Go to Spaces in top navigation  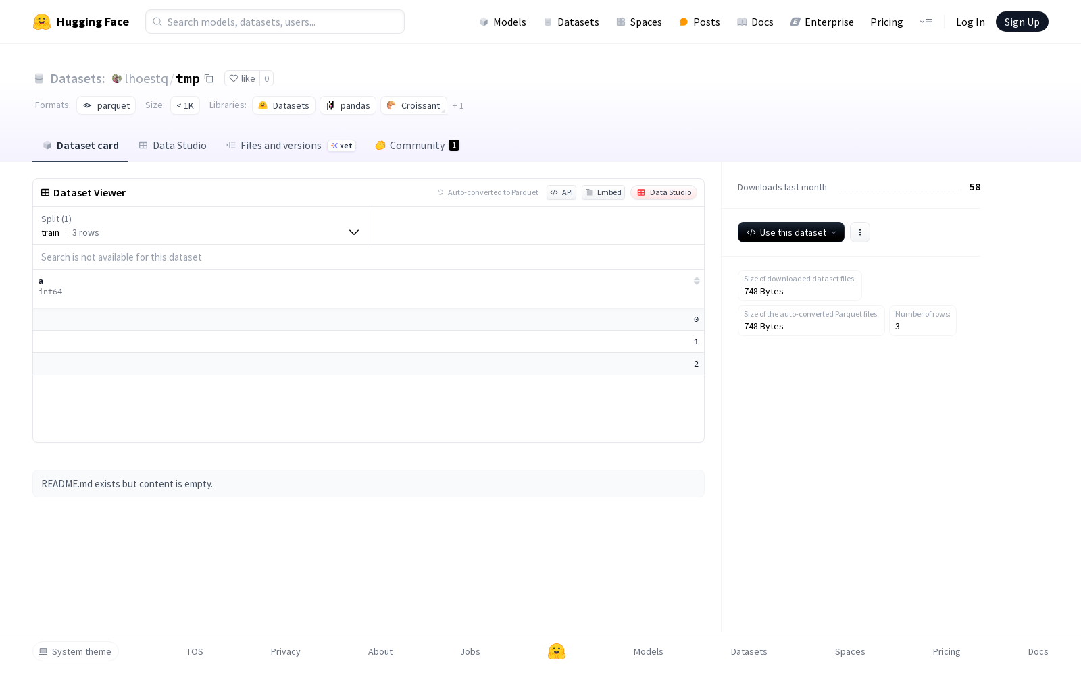639,22
